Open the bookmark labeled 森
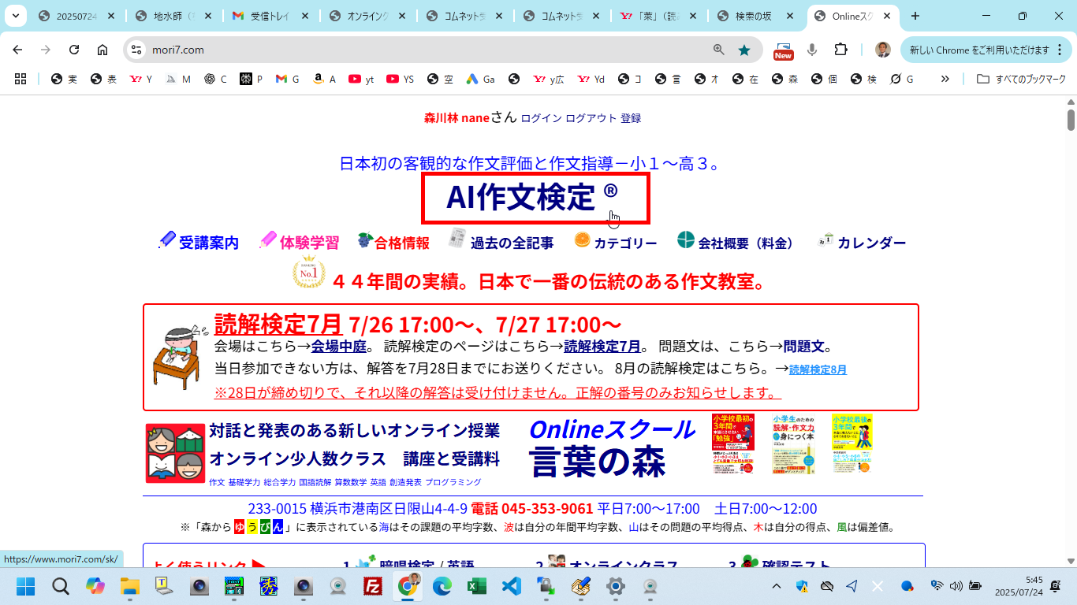1077x605 pixels. tap(784, 79)
